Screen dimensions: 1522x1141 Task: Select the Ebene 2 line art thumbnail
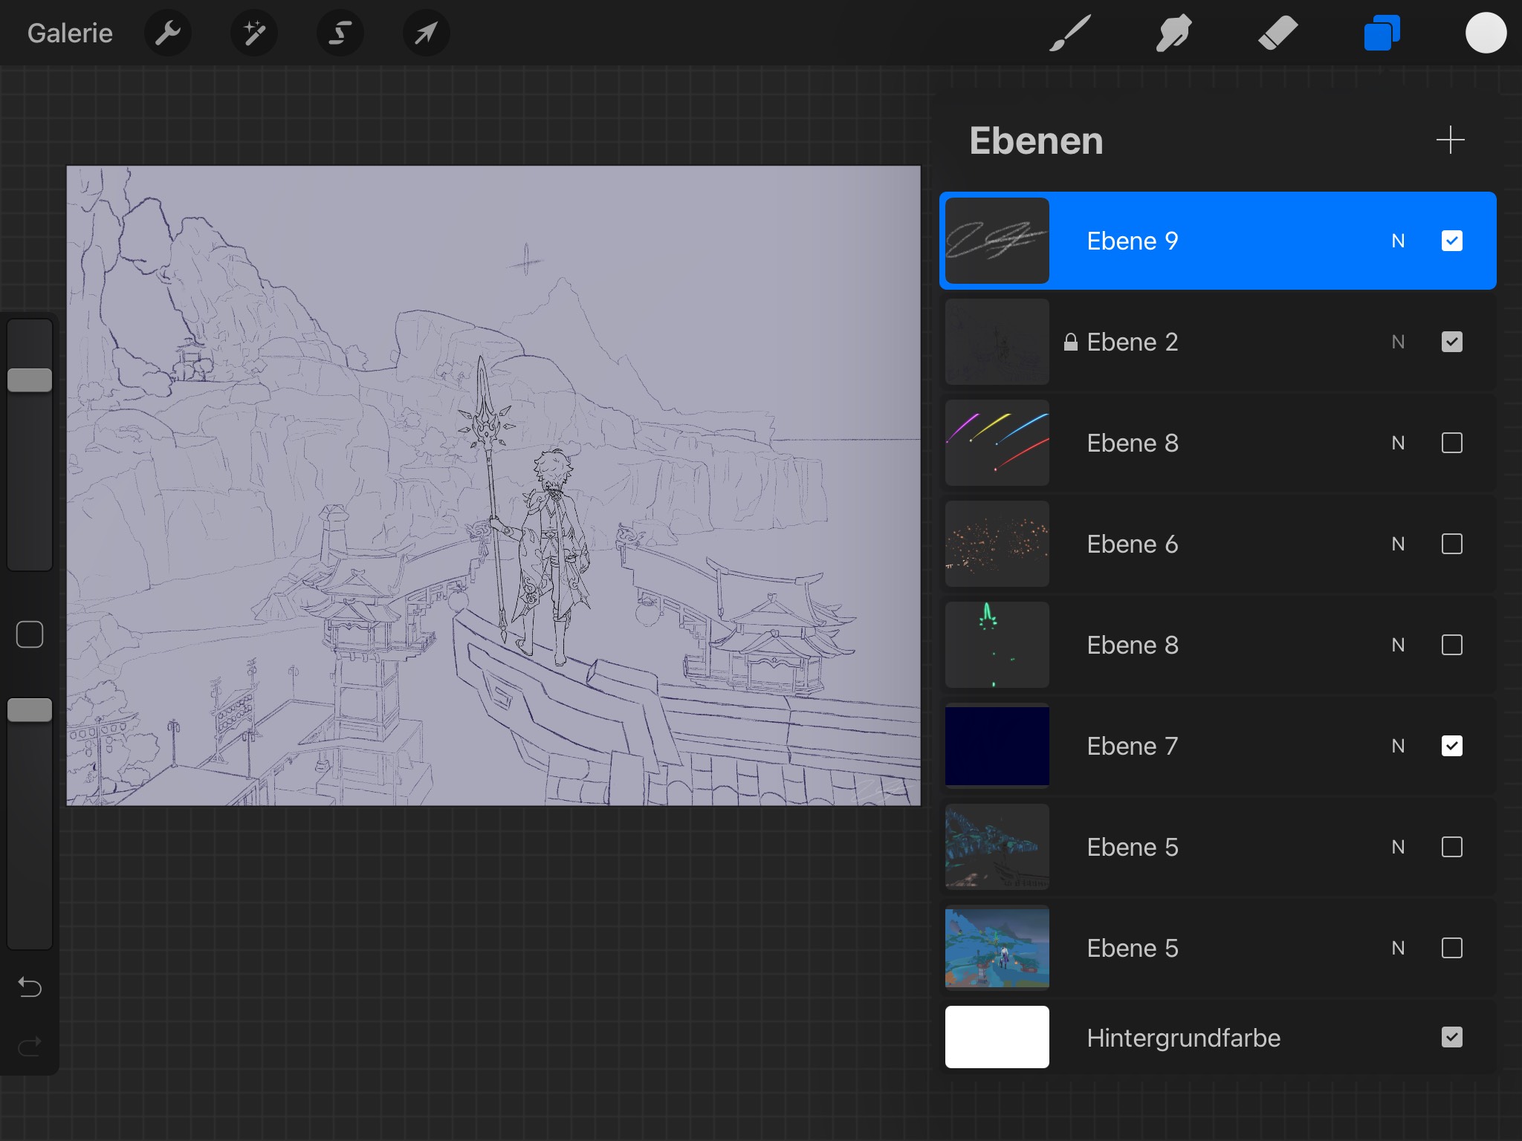pyautogui.click(x=997, y=342)
